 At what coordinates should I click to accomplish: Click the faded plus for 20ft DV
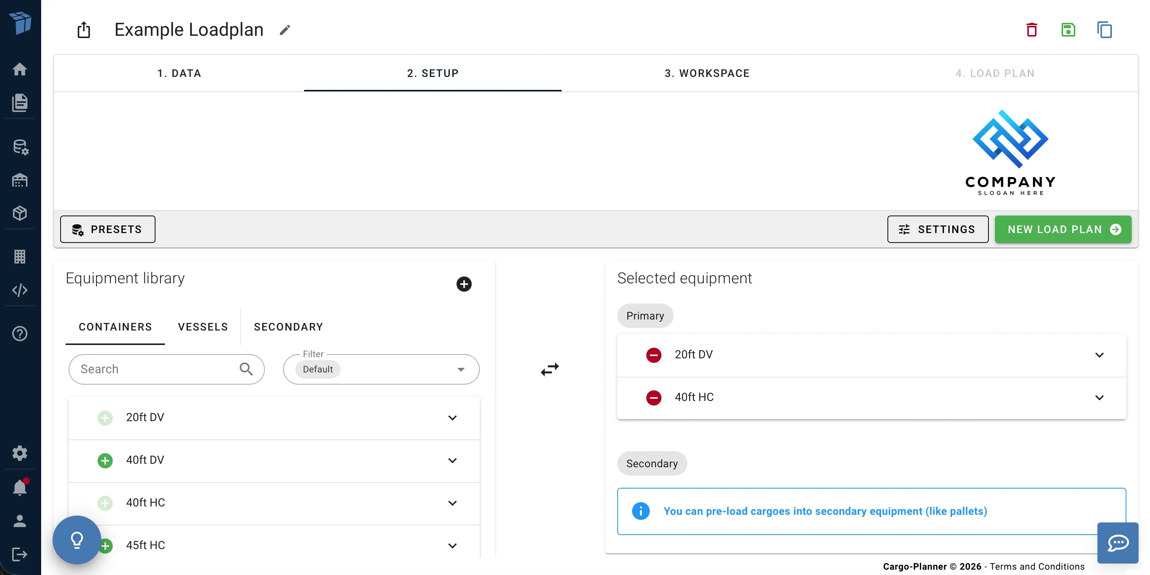[x=105, y=418]
